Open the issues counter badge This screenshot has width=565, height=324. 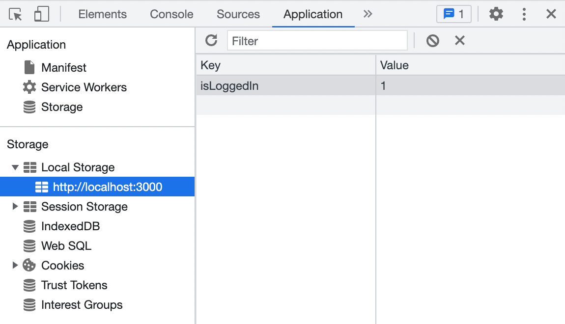coord(453,14)
